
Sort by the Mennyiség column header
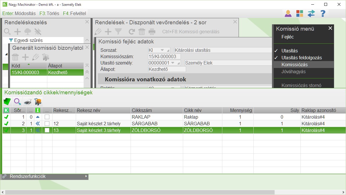(x=238, y=110)
